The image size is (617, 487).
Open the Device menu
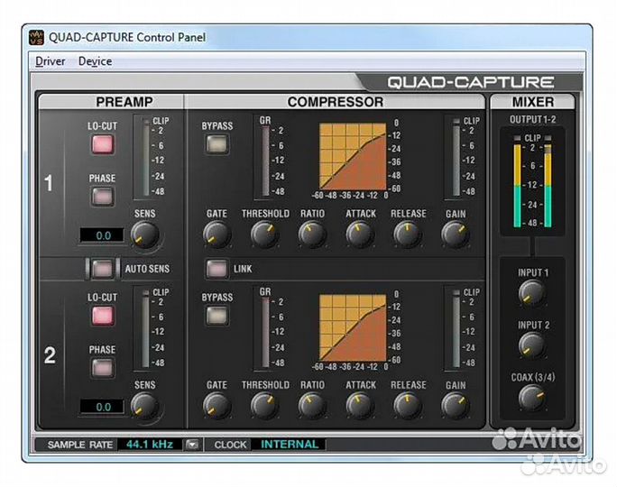coord(95,61)
